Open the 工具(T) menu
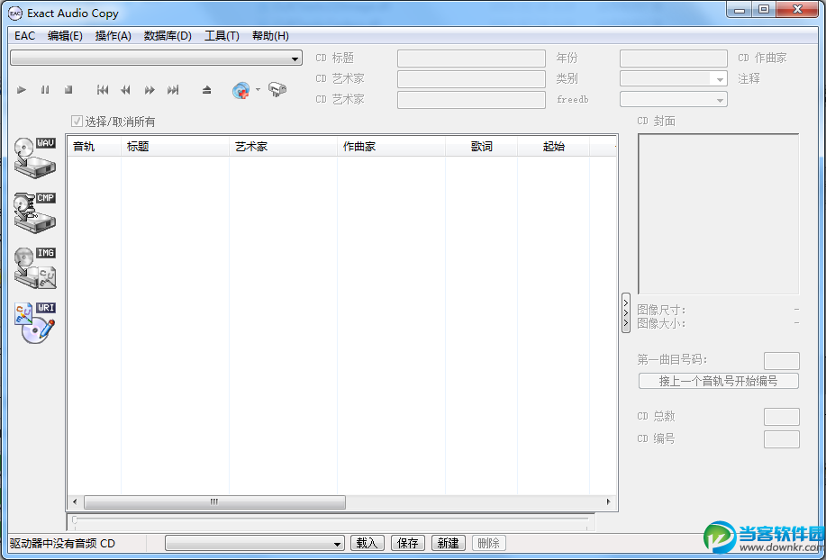 pyautogui.click(x=222, y=36)
